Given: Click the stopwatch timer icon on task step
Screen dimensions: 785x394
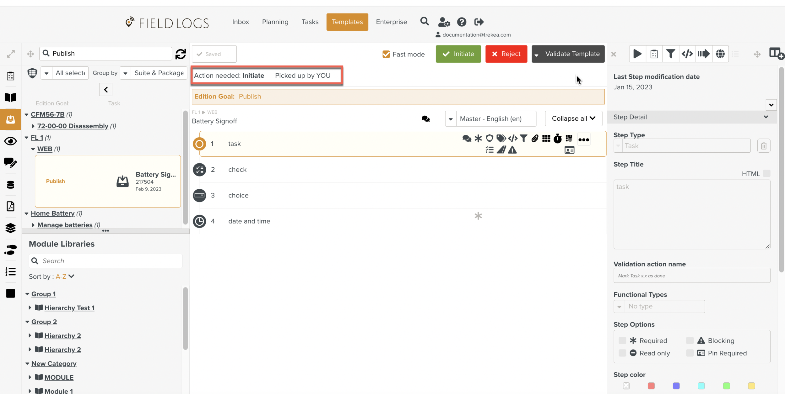Looking at the screenshot, I should point(557,139).
